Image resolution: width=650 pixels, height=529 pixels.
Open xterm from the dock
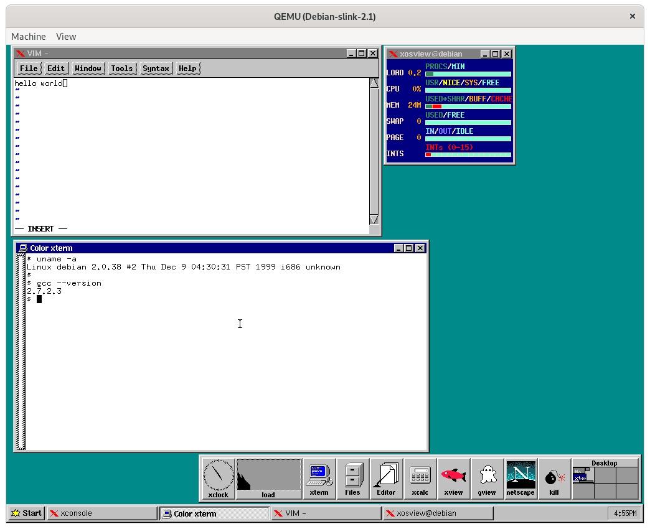point(319,478)
